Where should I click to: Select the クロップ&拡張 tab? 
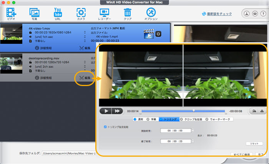click(x=191, y=119)
